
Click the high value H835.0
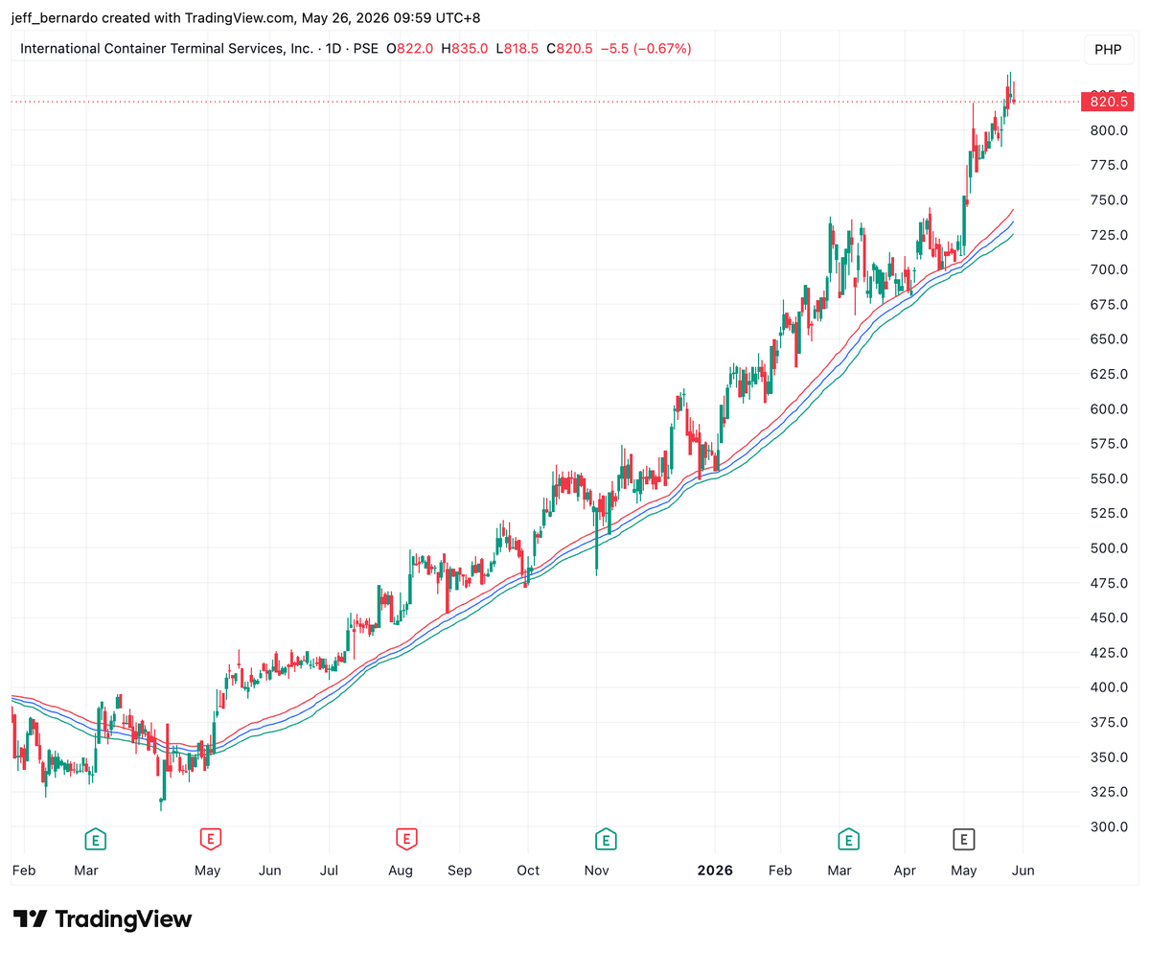click(x=464, y=48)
